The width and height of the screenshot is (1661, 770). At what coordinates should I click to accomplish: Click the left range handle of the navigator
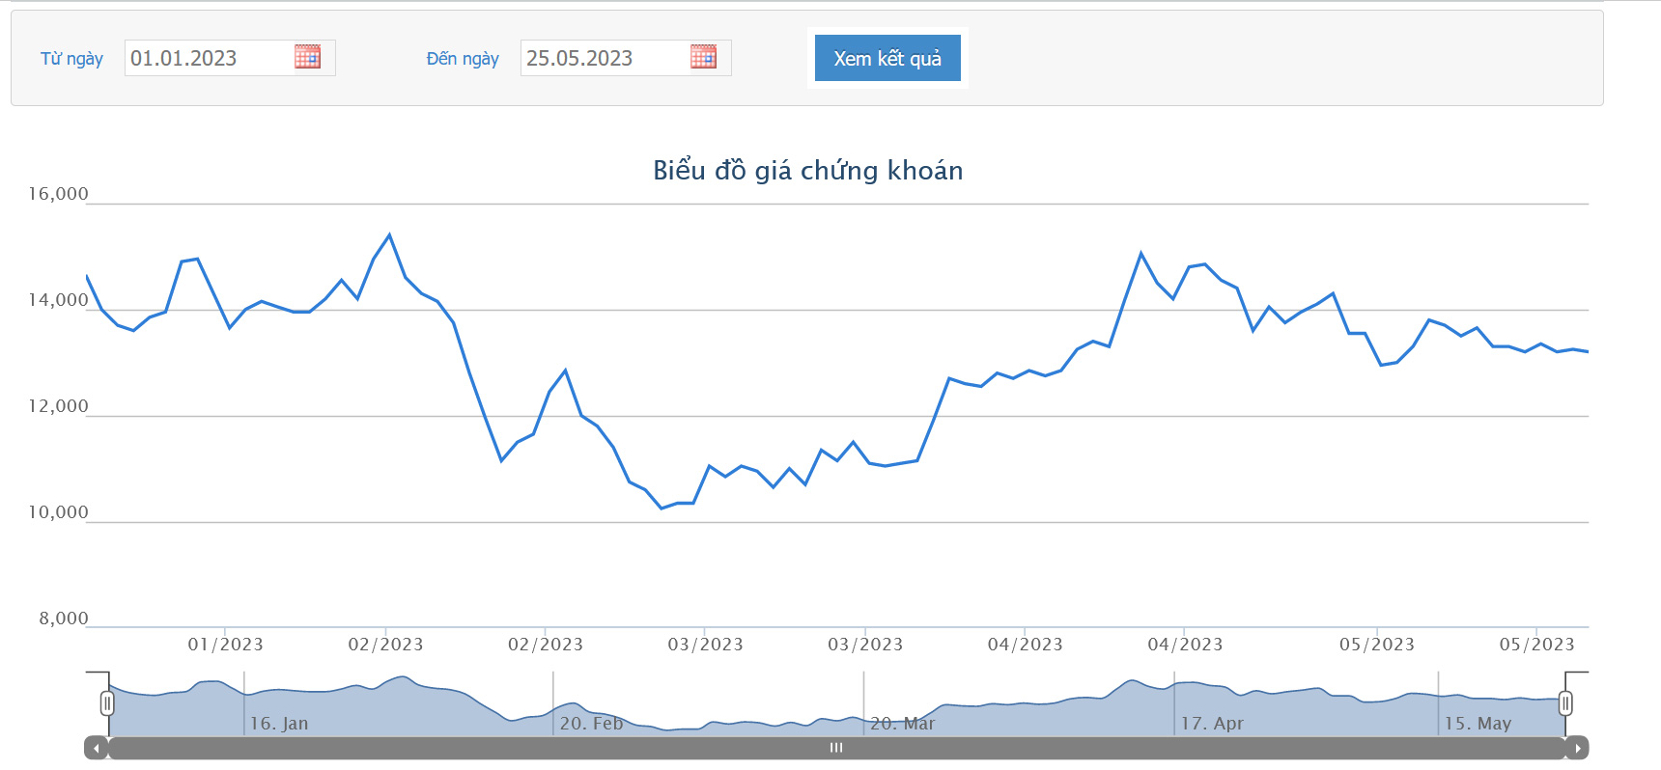coord(107,703)
